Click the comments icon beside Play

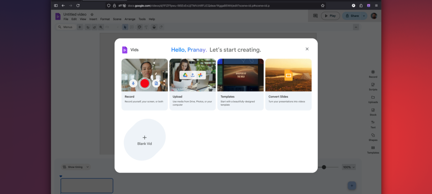pos(315,16)
